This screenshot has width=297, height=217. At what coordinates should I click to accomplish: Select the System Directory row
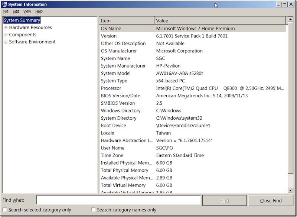193,118
